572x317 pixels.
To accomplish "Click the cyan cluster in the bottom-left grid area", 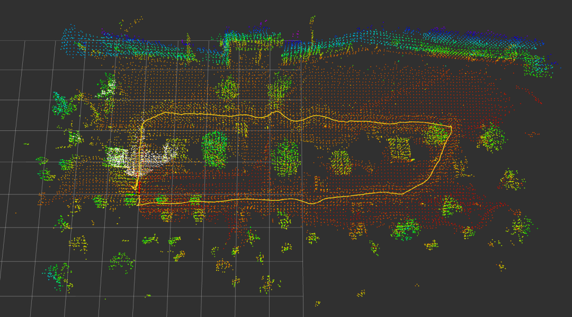I will pyautogui.click(x=57, y=274).
